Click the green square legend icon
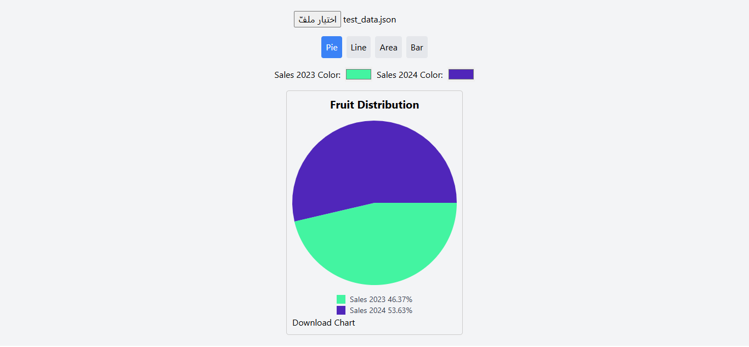 coord(341,299)
